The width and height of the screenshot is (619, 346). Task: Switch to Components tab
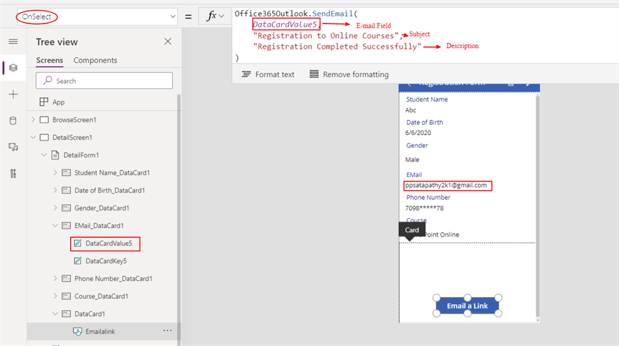pyautogui.click(x=95, y=60)
